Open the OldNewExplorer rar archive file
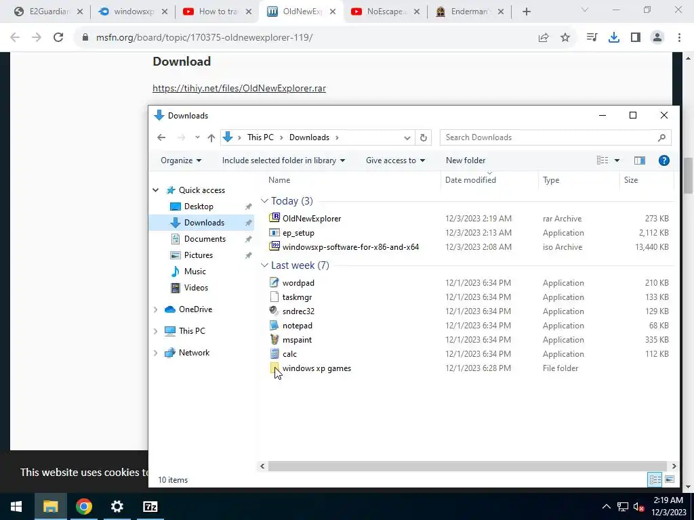Screen dimensions: 694x520 [312, 219]
